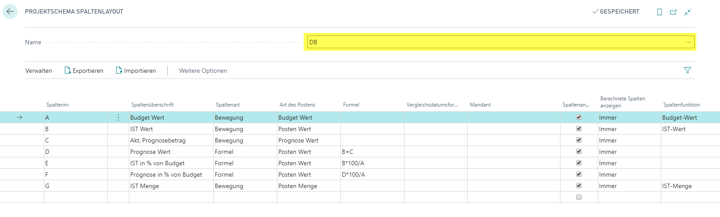Toggle Spaltenanzeige checkbox for row D

coord(579,152)
